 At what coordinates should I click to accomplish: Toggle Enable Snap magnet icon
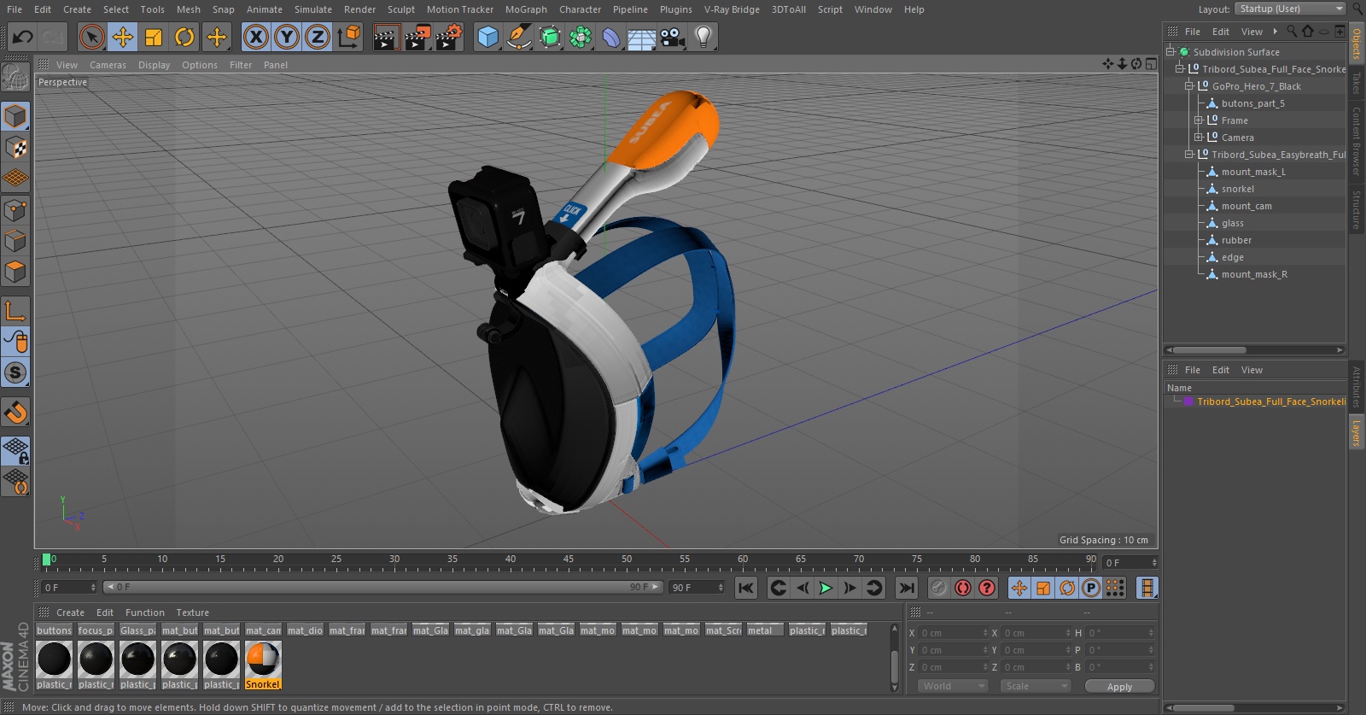(x=16, y=413)
